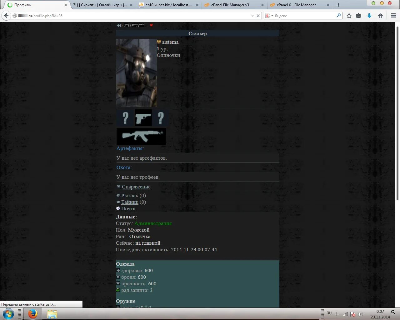This screenshot has height=320, width=400.
Task: Click the RU language indicator in tray
Action: coord(329,313)
